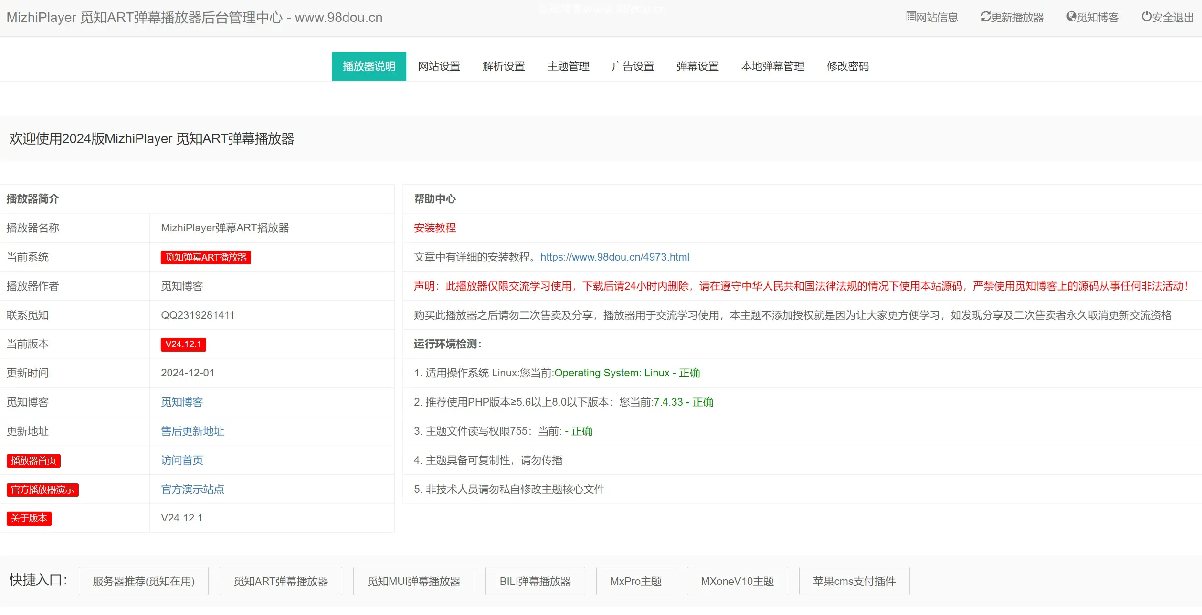Open the 弹幕设置 tab
Screen dimensions: 1202x615
(x=697, y=66)
